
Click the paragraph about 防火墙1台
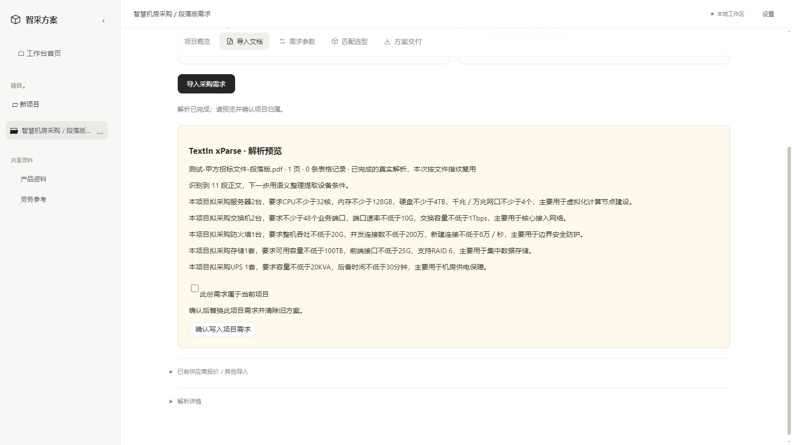[387, 234]
